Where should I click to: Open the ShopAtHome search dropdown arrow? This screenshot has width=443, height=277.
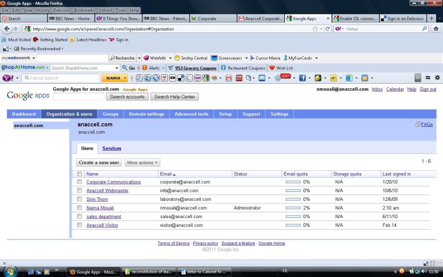[117, 68]
